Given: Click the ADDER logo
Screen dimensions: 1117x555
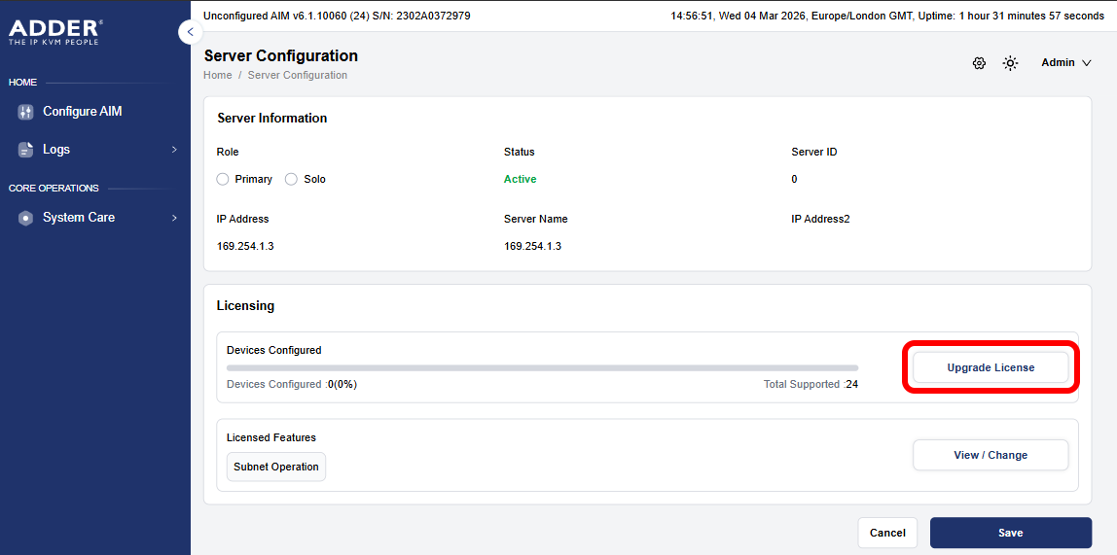Looking at the screenshot, I should coord(55,33).
